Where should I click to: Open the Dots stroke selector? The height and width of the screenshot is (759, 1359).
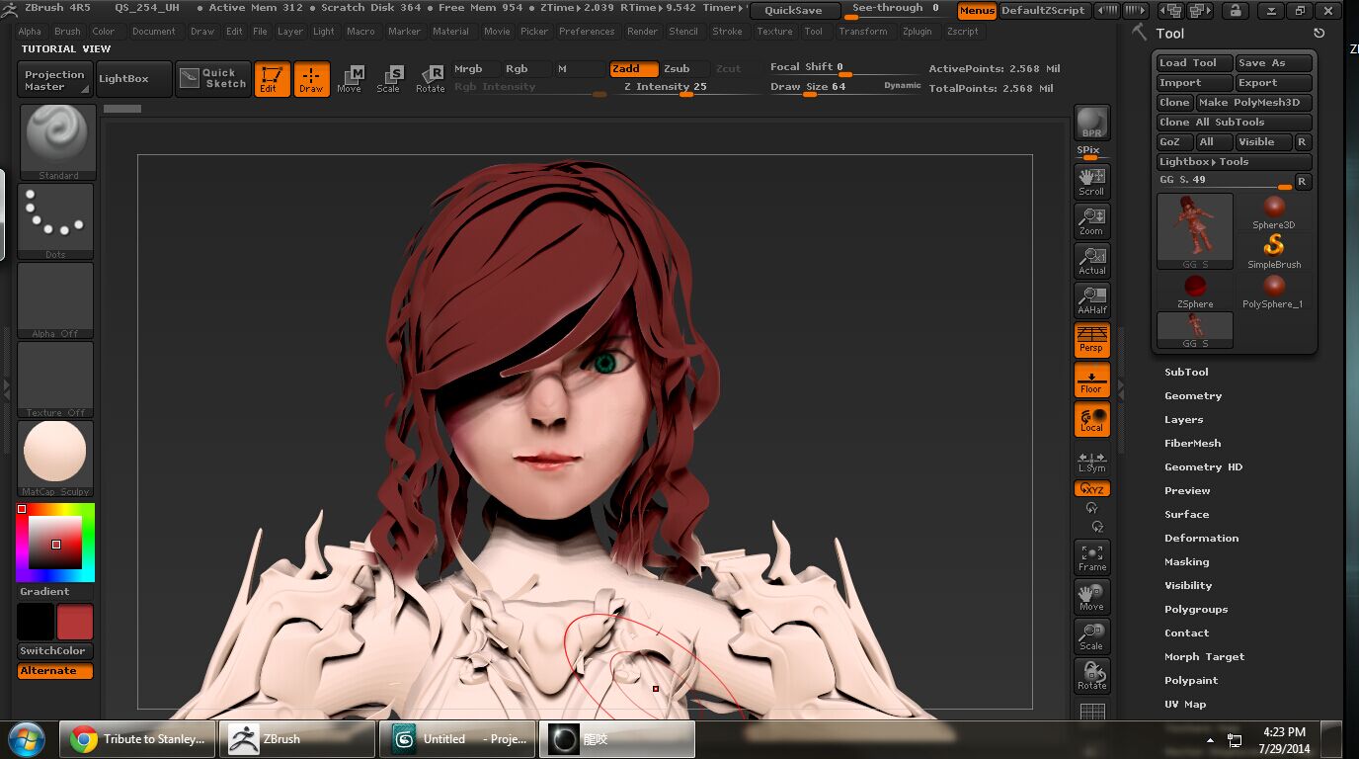(x=55, y=221)
